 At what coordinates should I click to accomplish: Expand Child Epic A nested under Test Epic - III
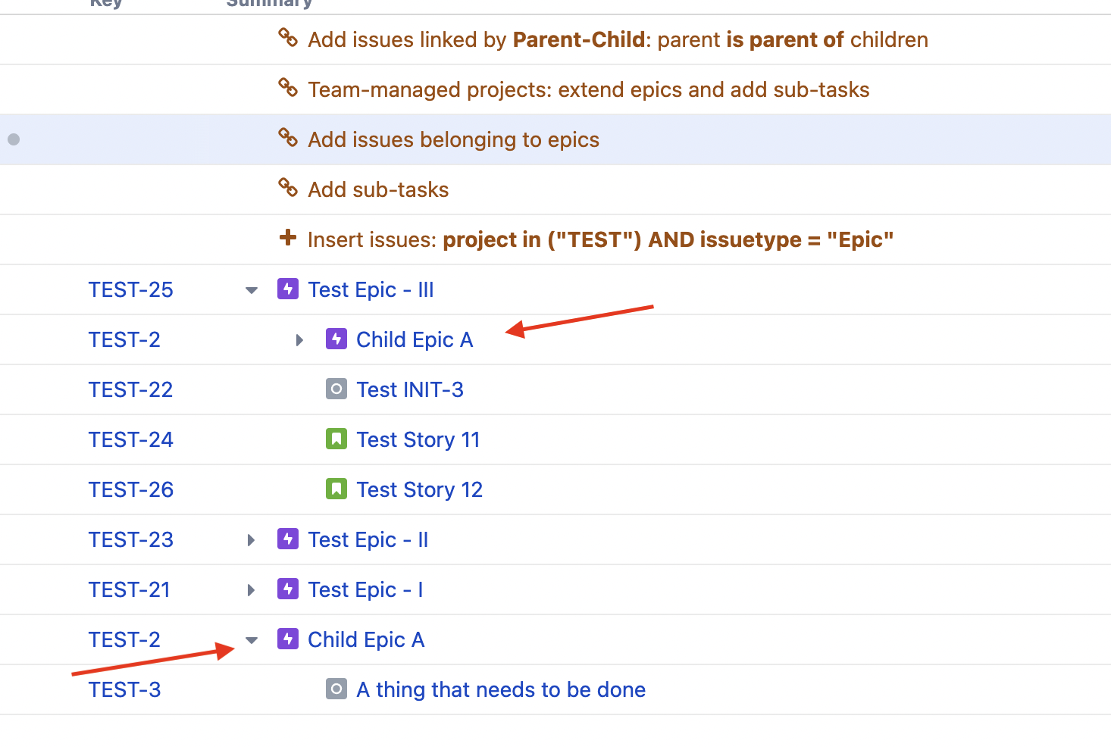(300, 340)
